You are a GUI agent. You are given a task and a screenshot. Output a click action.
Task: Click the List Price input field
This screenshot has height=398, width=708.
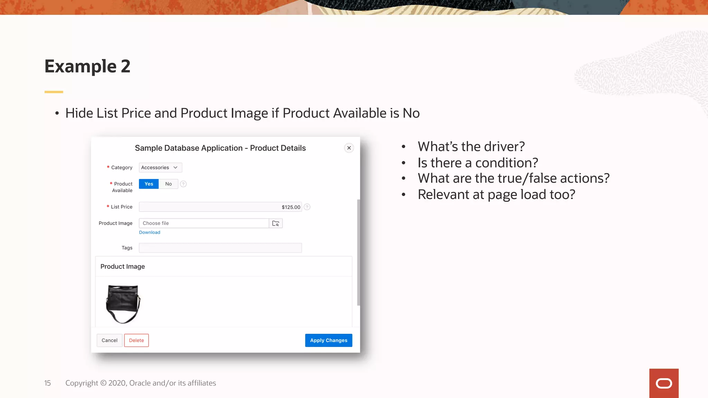220,207
